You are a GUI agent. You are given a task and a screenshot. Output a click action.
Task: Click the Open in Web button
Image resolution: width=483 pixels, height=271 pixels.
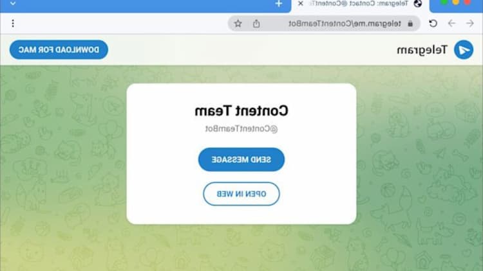pyautogui.click(x=241, y=194)
